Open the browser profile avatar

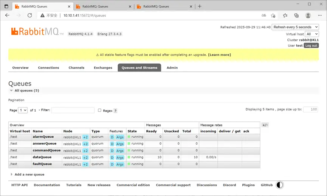point(308,16)
